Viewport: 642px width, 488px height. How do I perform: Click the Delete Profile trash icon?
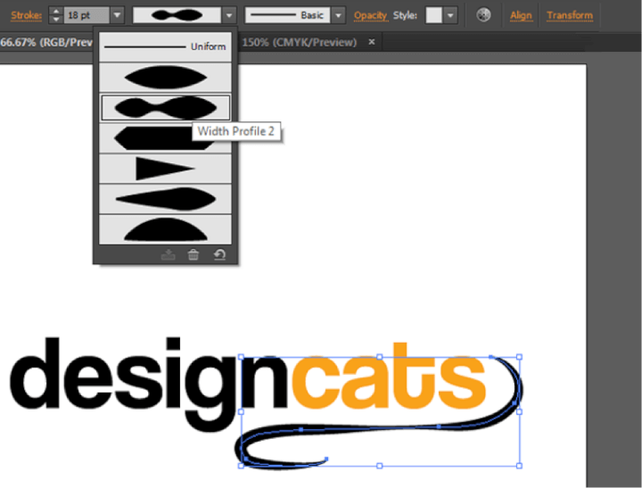[193, 254]
